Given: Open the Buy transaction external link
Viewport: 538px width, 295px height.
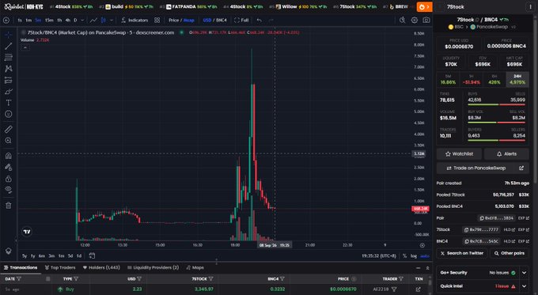Looking at the screenshot, I should click(419, 289).
